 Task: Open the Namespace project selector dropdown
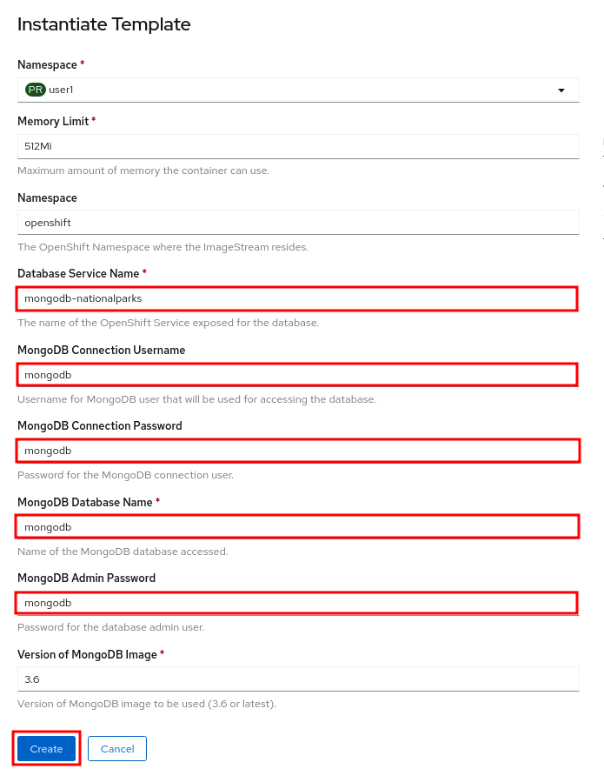pyautogui.click(x=298, y=89)
